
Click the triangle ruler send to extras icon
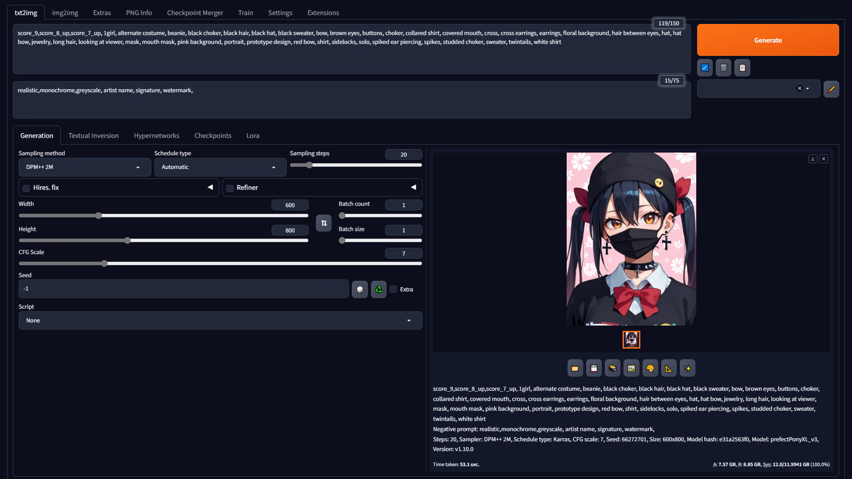tap(669, 368)
